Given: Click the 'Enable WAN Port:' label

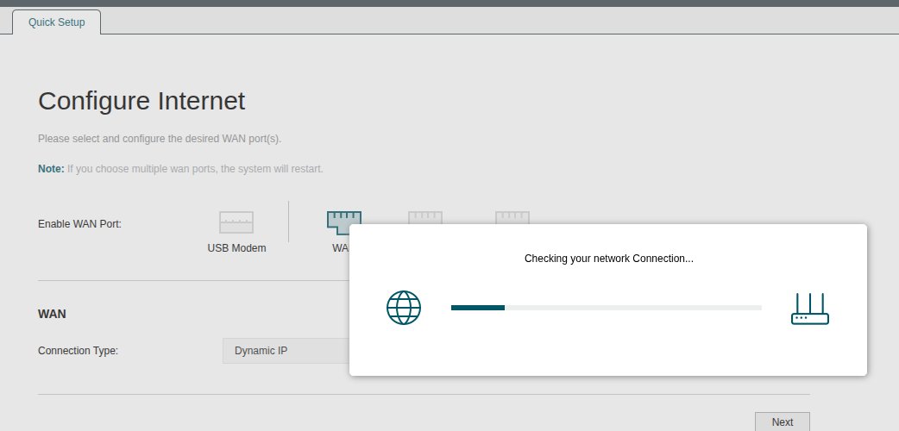Looking at the screenshot, I should [79, 224].
